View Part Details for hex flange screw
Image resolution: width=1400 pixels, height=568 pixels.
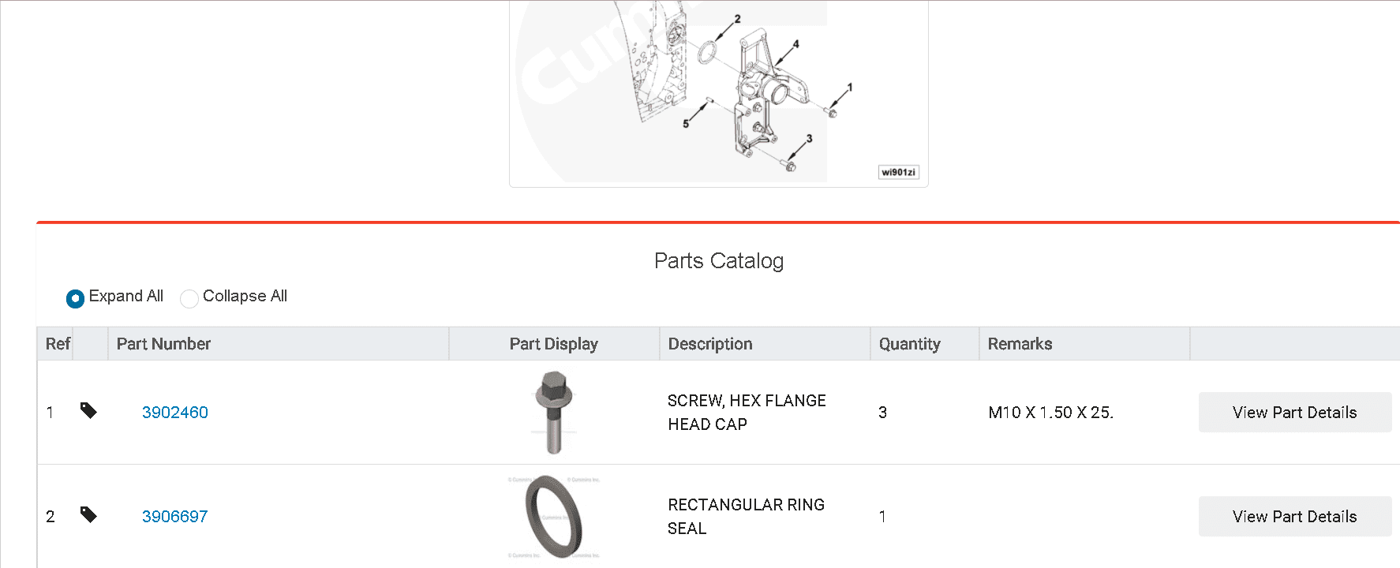coord(1294,413)
